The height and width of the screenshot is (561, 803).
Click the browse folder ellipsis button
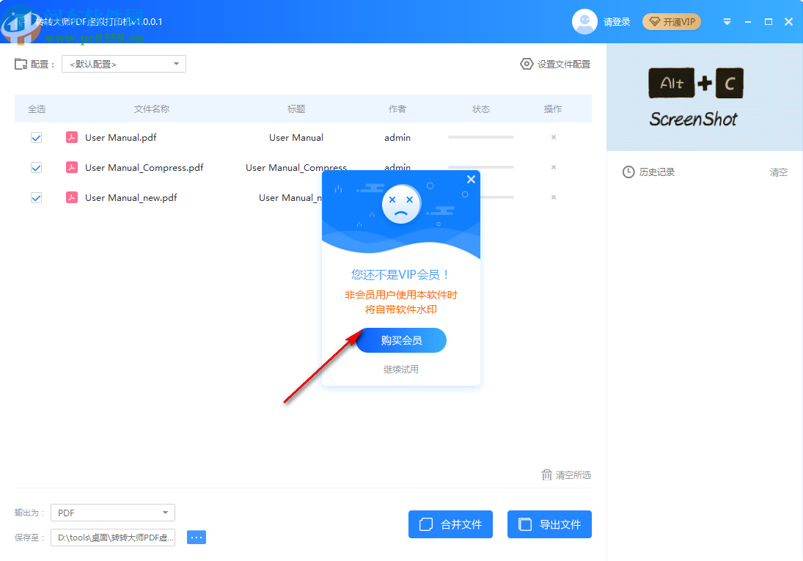[x=197, y=538]
